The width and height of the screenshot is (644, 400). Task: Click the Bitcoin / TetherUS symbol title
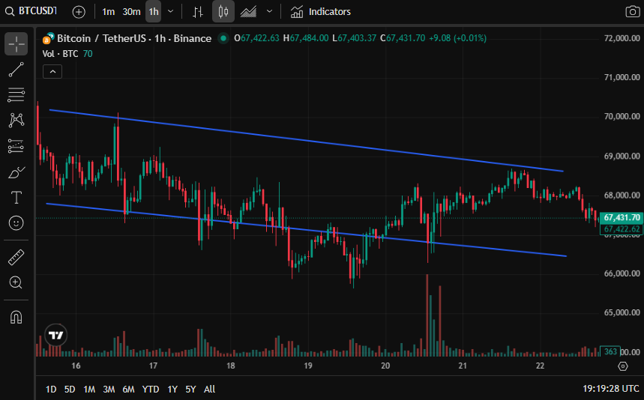[134, 38]
